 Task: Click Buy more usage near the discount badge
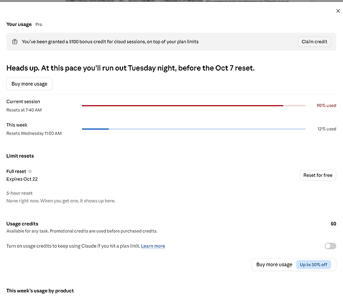point(274,265)
